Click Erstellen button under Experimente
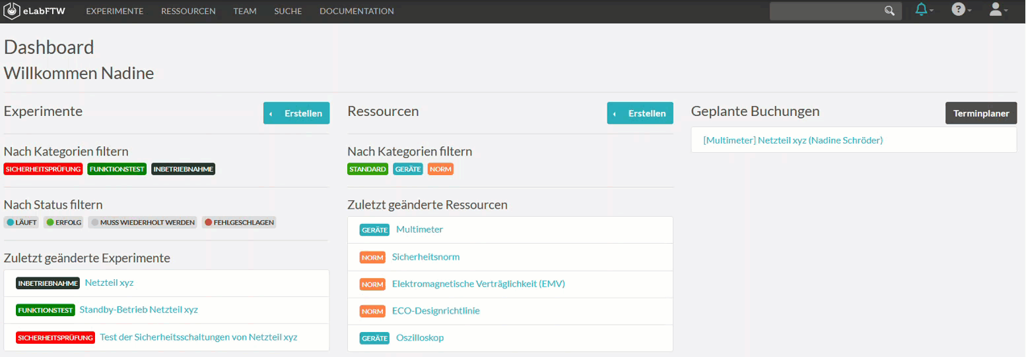 point(296,113)
